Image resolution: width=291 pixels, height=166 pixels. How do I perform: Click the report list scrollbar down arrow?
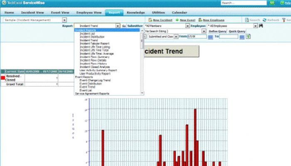pyautogui.click(x=142, y=93)
